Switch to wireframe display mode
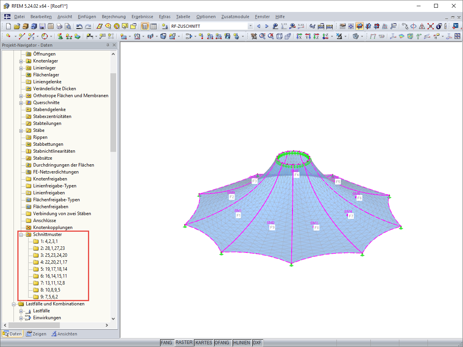The width and height of the screenshot is (463, 347). coord(279,36)
